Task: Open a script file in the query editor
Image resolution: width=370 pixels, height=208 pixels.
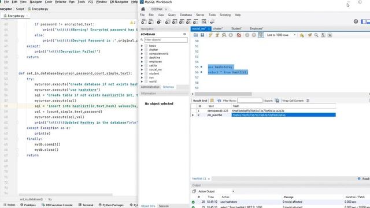Action: click(195, 35)
